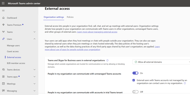Expand the Messaging chevron

pyautogui.click(x=35, y=91)
